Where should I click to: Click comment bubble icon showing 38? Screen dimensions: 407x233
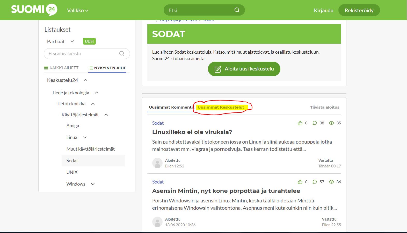coord(315,123)
